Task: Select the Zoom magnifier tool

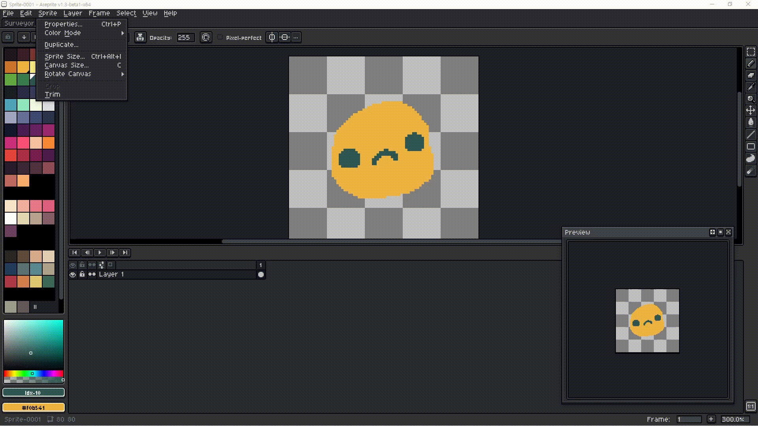Action: (750, 99)
